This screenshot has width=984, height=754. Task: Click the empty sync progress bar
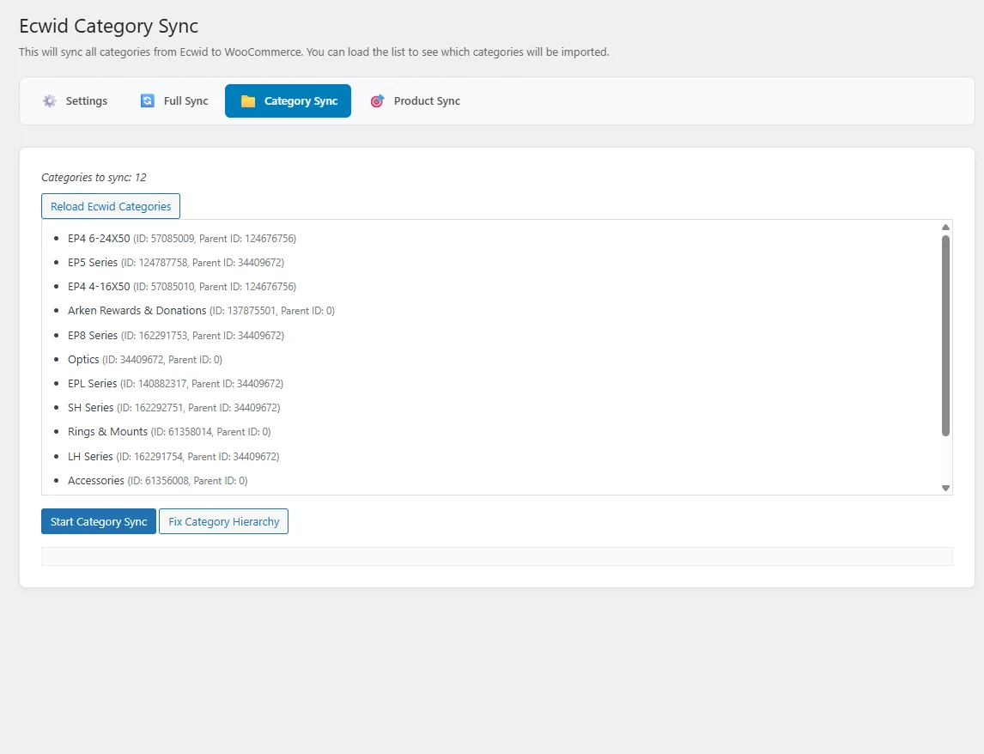(x=497, y=556)
